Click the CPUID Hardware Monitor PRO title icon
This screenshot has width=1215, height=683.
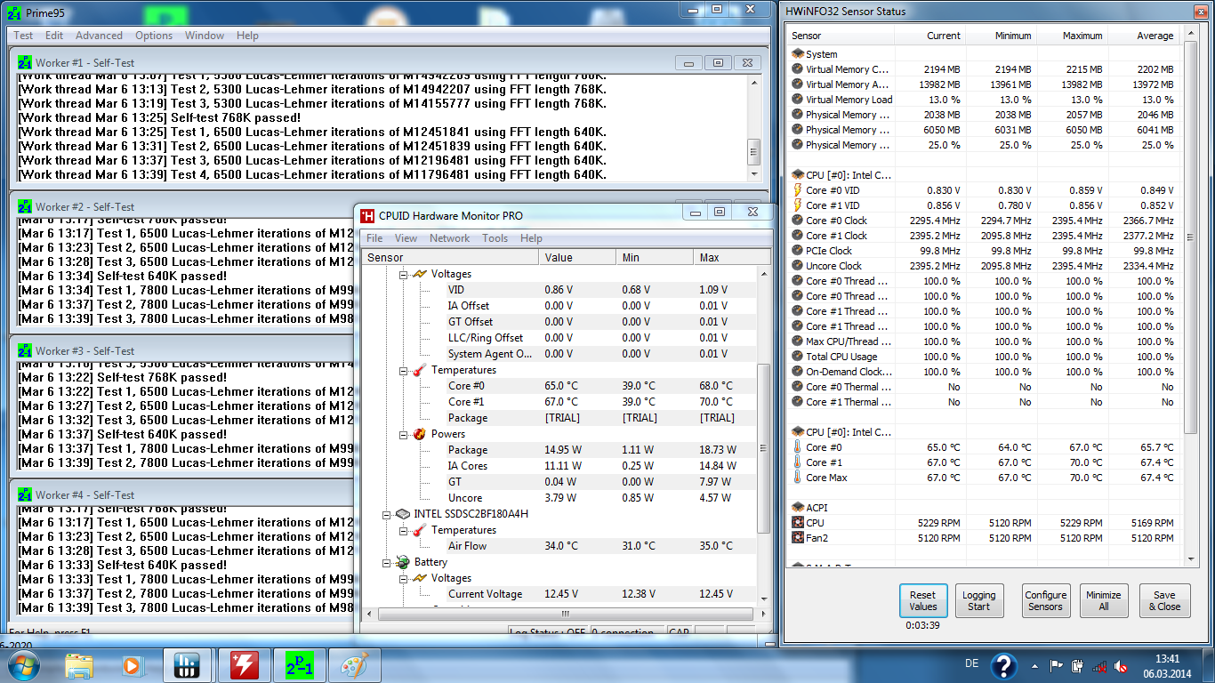point(366,215)
